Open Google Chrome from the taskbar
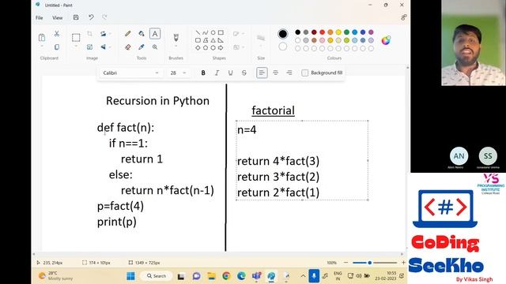This screenshot has height=284, width=506. pos(226,276)
